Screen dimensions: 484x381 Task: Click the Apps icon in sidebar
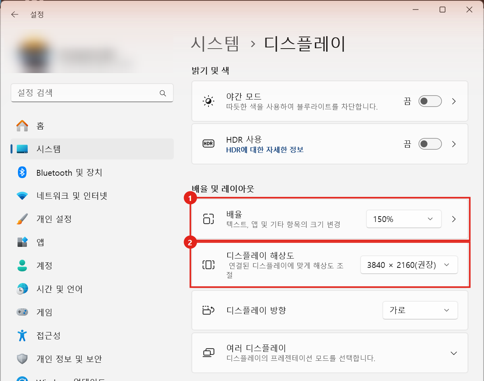tap(22, 242)
